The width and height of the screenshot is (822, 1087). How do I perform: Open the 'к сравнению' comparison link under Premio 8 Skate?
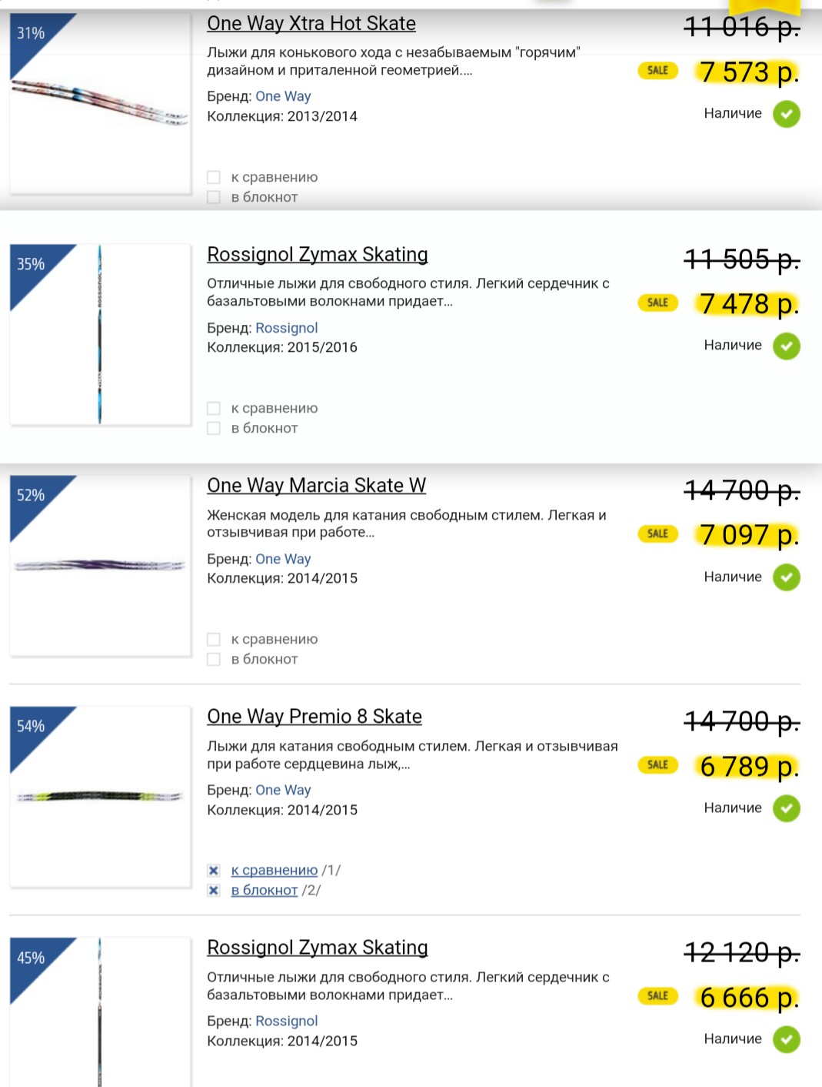point(275,870)
